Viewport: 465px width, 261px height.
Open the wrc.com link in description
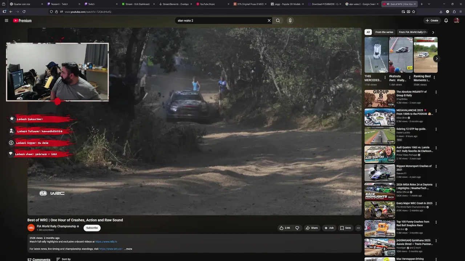click(x=111, y=249)
